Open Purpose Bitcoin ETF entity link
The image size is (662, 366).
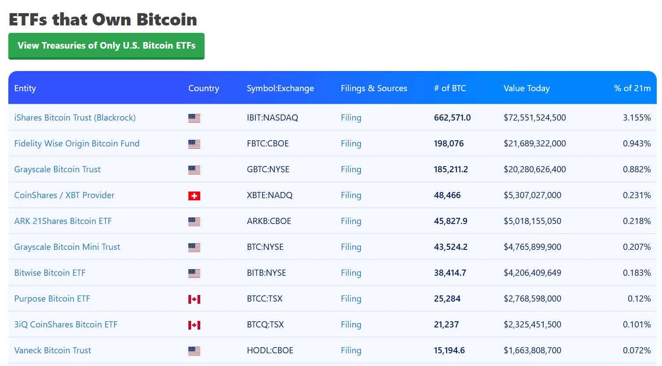tap(52, 298)
